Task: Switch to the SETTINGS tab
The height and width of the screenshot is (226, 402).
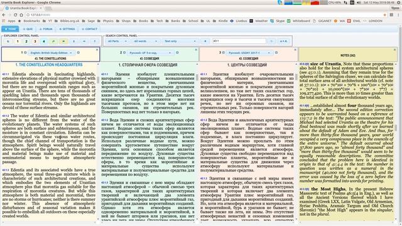Action: (x=67, y=29)
